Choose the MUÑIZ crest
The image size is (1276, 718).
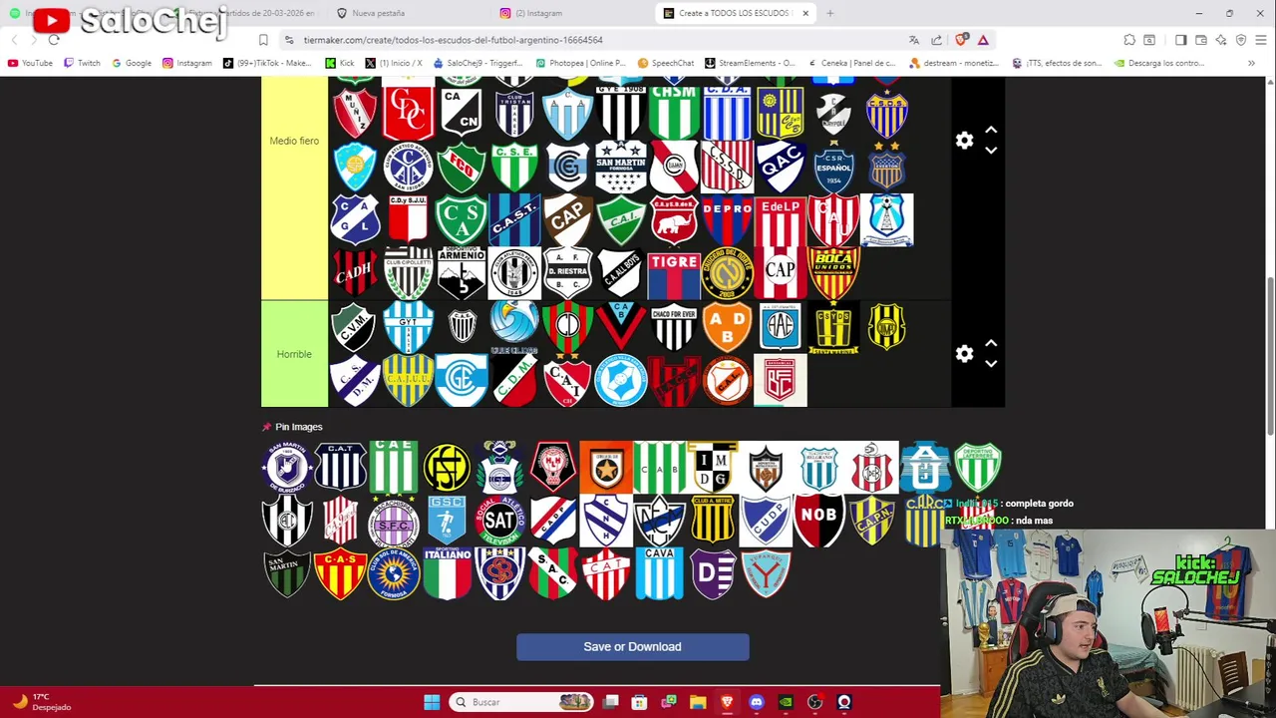[355, 113]
